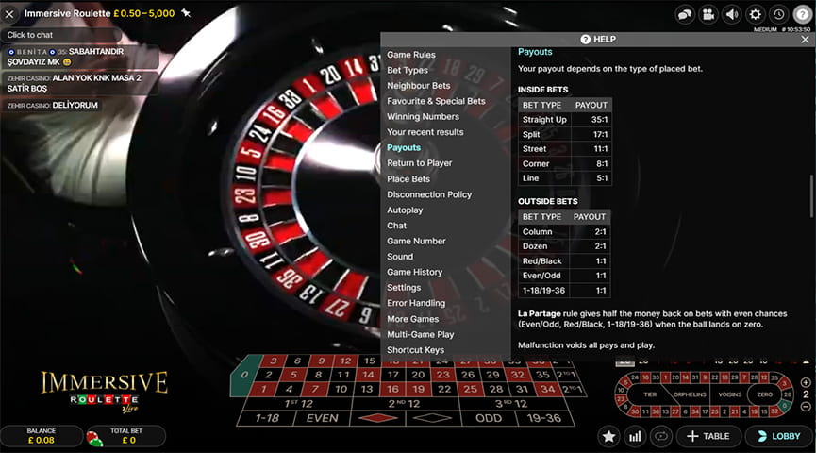Screen dimensions: 816x453
Task: Mute sound with the speaker icon
Action: click(732, 14)
